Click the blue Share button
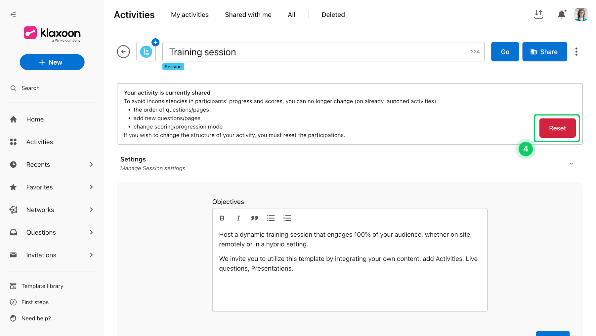The width and height of the screenshot is (596, 336). pyautogui.click(x=544, y=51)
